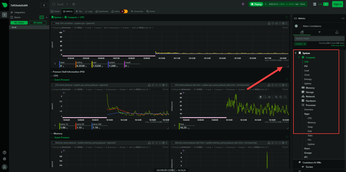Collapse the System tree section
The image size is (346, 172).
(x=296, y=53)
